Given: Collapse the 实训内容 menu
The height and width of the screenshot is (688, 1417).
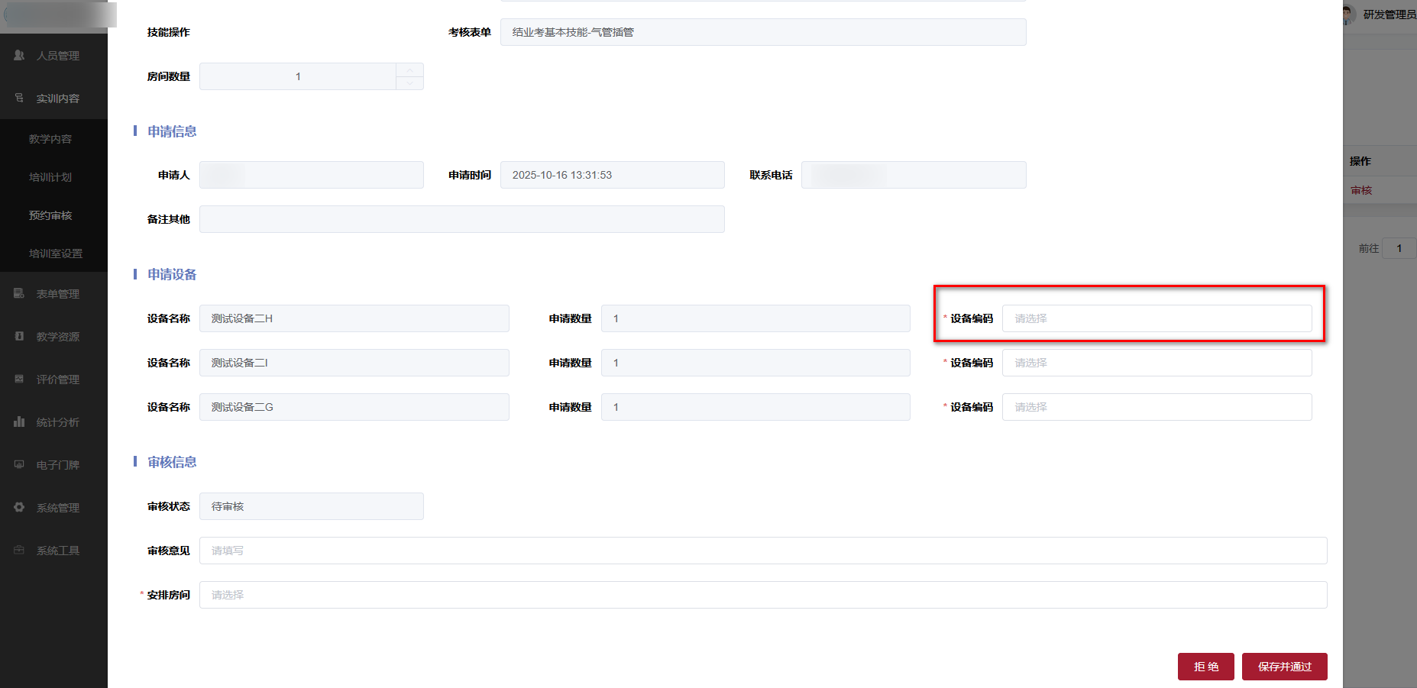Looking at the screenshot, I should click(53, 99).
